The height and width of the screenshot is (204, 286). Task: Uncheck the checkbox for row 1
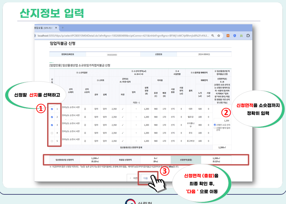[x=52, y=109]
